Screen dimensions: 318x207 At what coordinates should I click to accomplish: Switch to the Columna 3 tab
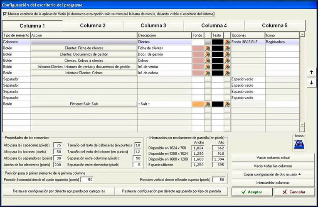pyautogui.click(x=153, y=25)
